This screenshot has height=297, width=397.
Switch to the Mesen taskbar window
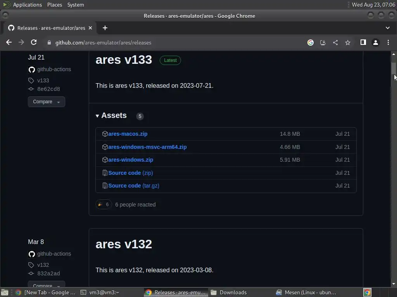[306, 292]
